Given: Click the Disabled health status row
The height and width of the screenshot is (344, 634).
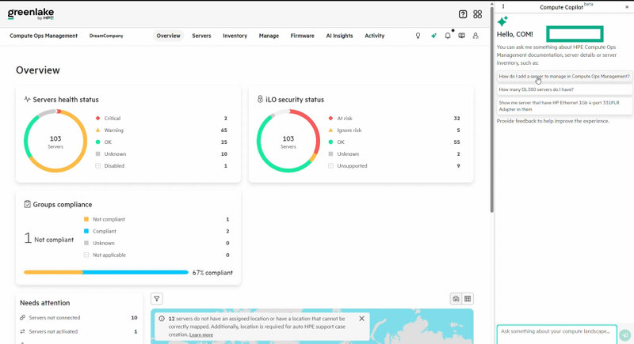Looking at the screenshot, I should [x=162, y=166].
